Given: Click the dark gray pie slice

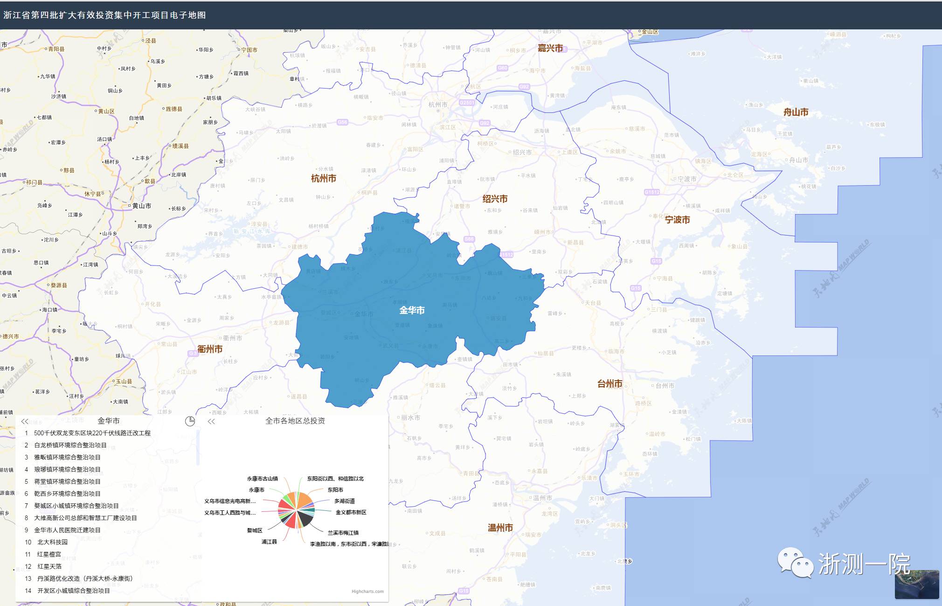Looking at the screenshot, I should pos(305,518).
